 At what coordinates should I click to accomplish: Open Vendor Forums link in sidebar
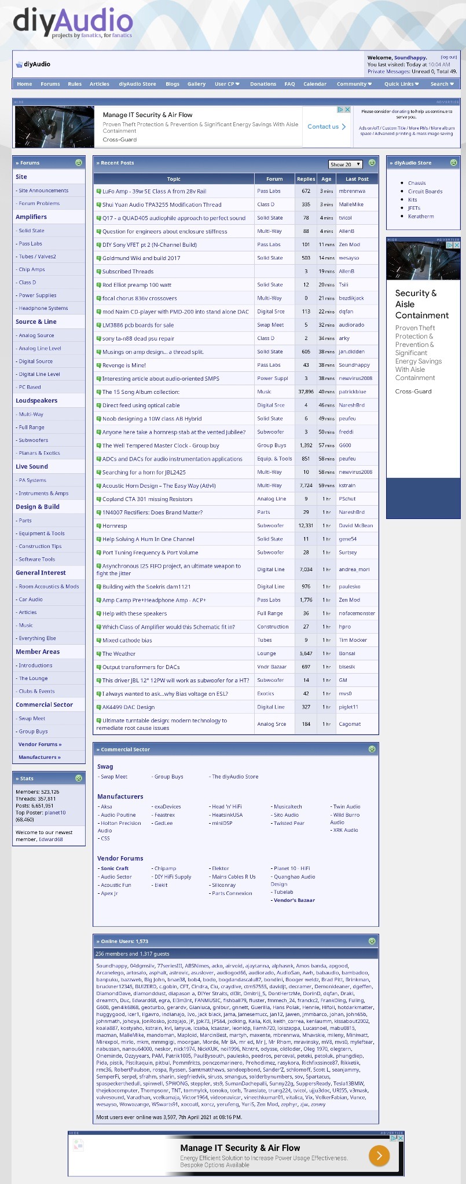(40, 744)
